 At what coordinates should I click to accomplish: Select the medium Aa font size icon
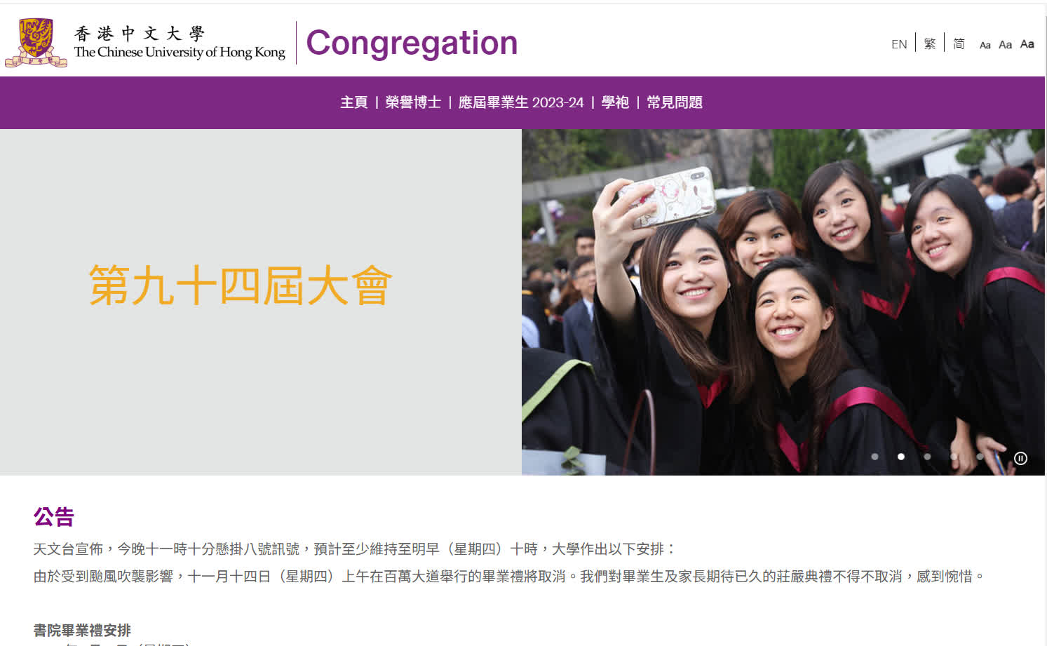click(1005, 44)
